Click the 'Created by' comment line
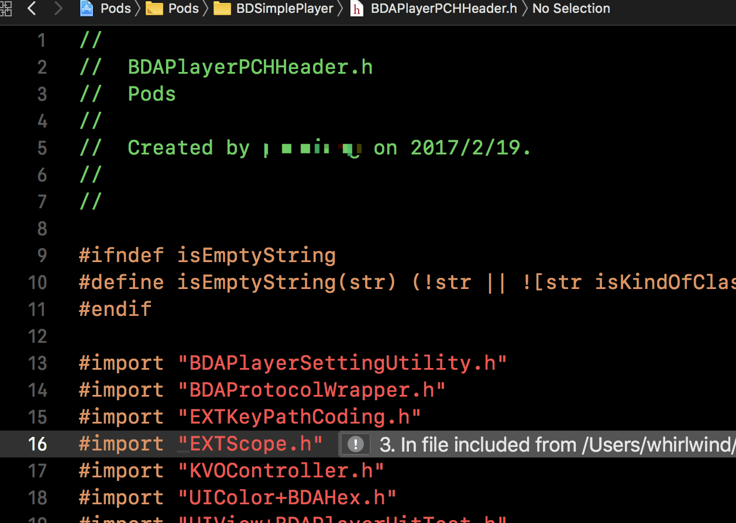736x523 pixels. click(x=305, y=148)
